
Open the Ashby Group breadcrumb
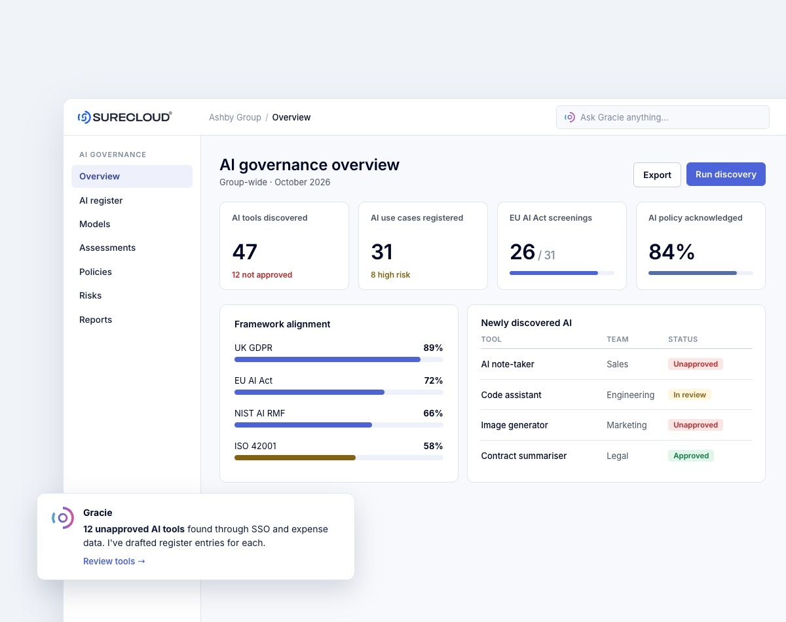pyautogui.click(x=235, y=117)
